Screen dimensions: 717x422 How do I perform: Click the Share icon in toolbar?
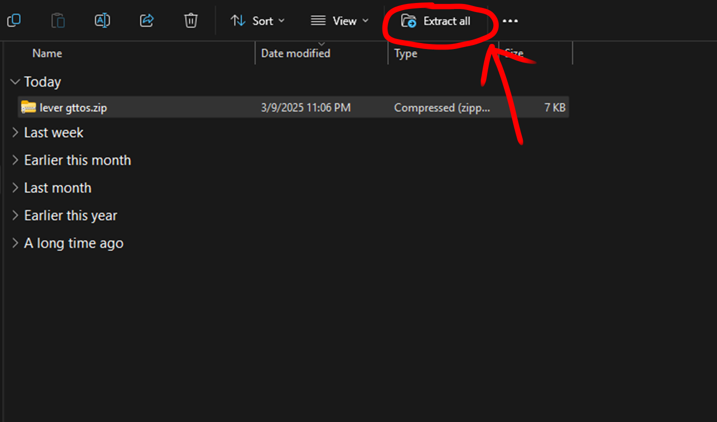[x=147, y=20]
